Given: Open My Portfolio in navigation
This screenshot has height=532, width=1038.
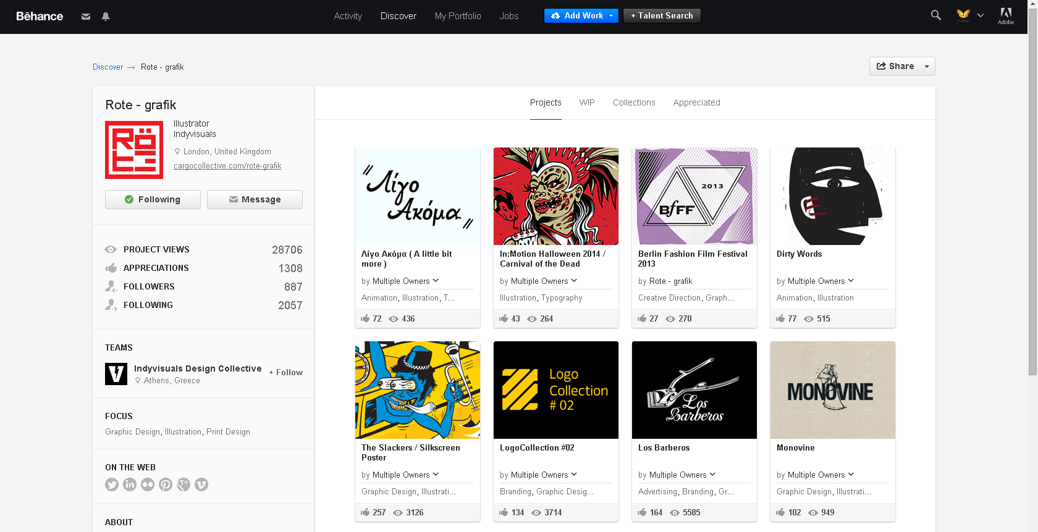Looking at the screenshot, I should (458, 16).
